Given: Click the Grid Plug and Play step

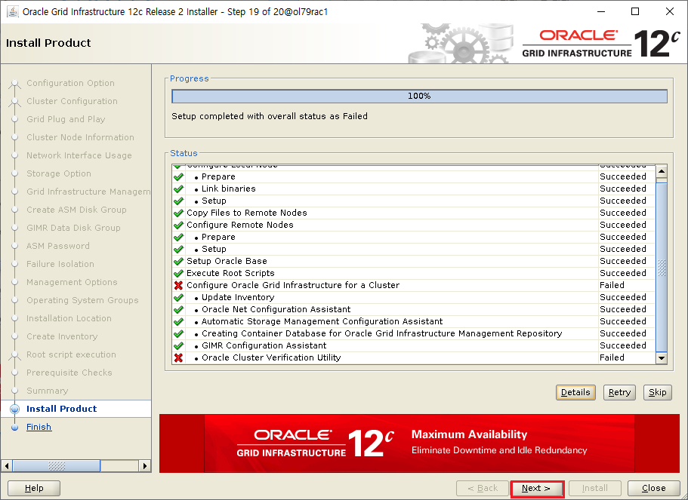Looking at the screenshot, I should 66,119.
